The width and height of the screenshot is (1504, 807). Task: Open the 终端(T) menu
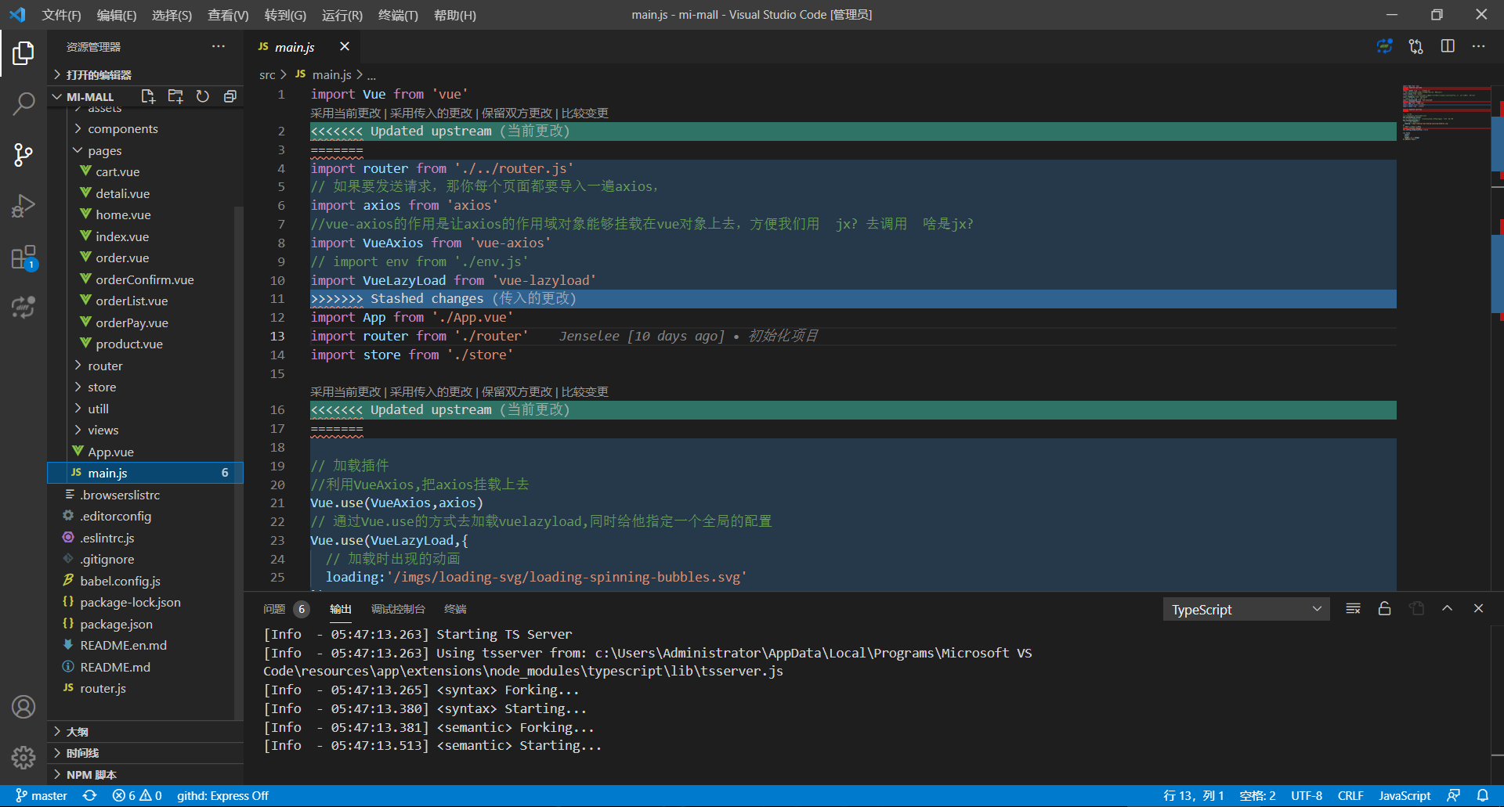click(x=398, y=15)
